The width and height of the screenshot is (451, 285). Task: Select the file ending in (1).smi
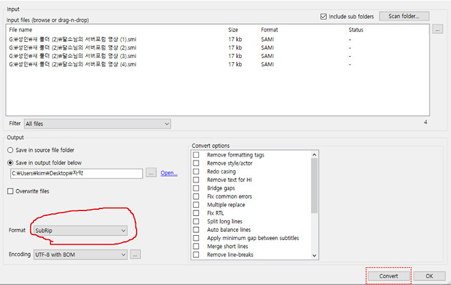(x=72, y=40)
